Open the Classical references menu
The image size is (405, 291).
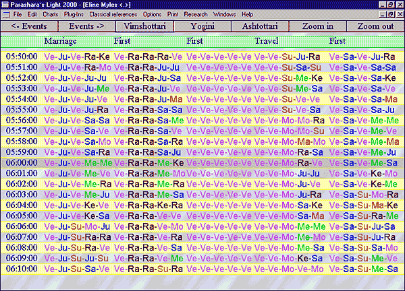[113, 14]
